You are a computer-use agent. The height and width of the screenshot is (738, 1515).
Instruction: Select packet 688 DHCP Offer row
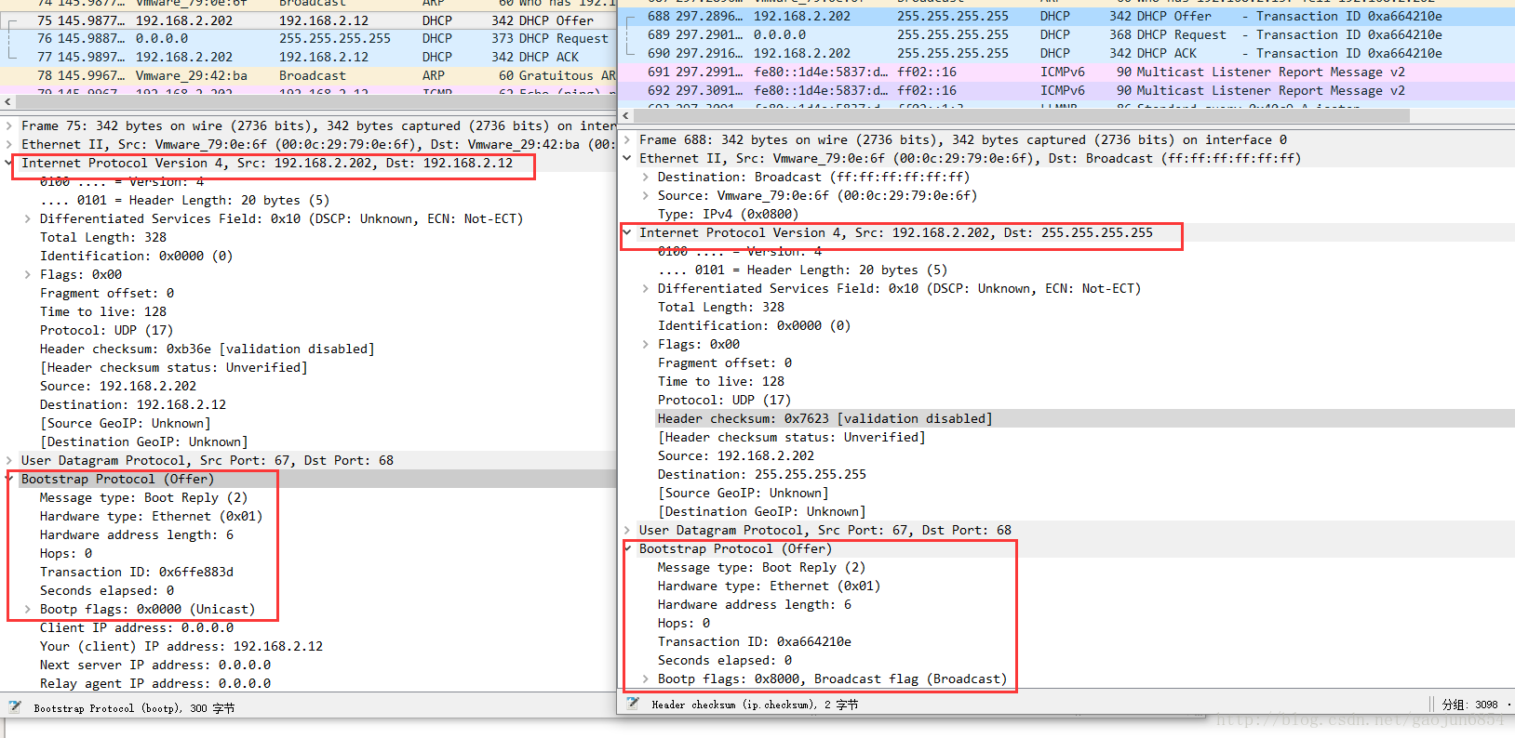pyautogui.click(x=1066, y=16)
